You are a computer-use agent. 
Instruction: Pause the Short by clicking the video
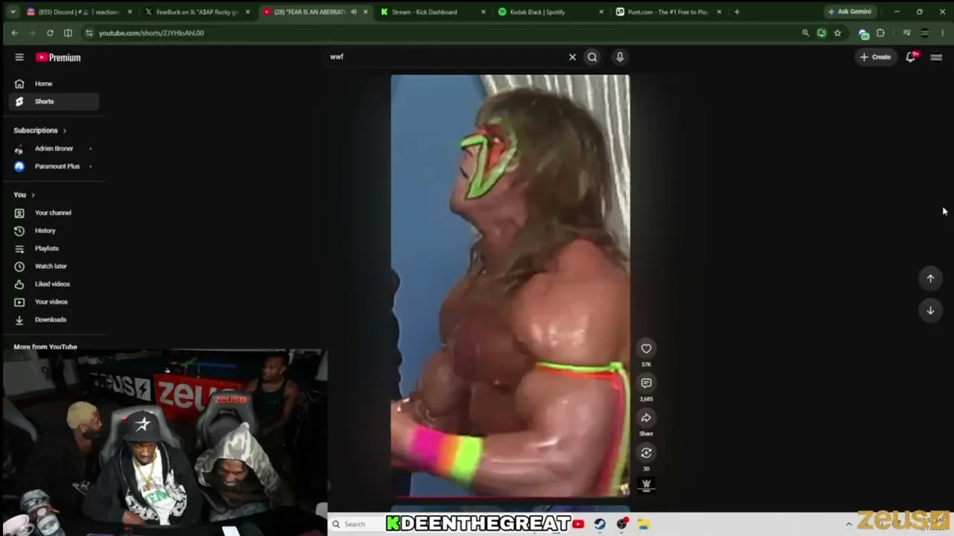click(x=511, y=285)
